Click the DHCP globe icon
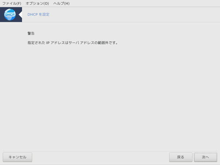This screenshot has width=220, height=165. (10, 15)
